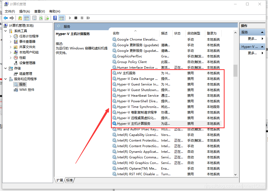
Task: Sort by the 启动类型 column header
Action: point(195,33)
